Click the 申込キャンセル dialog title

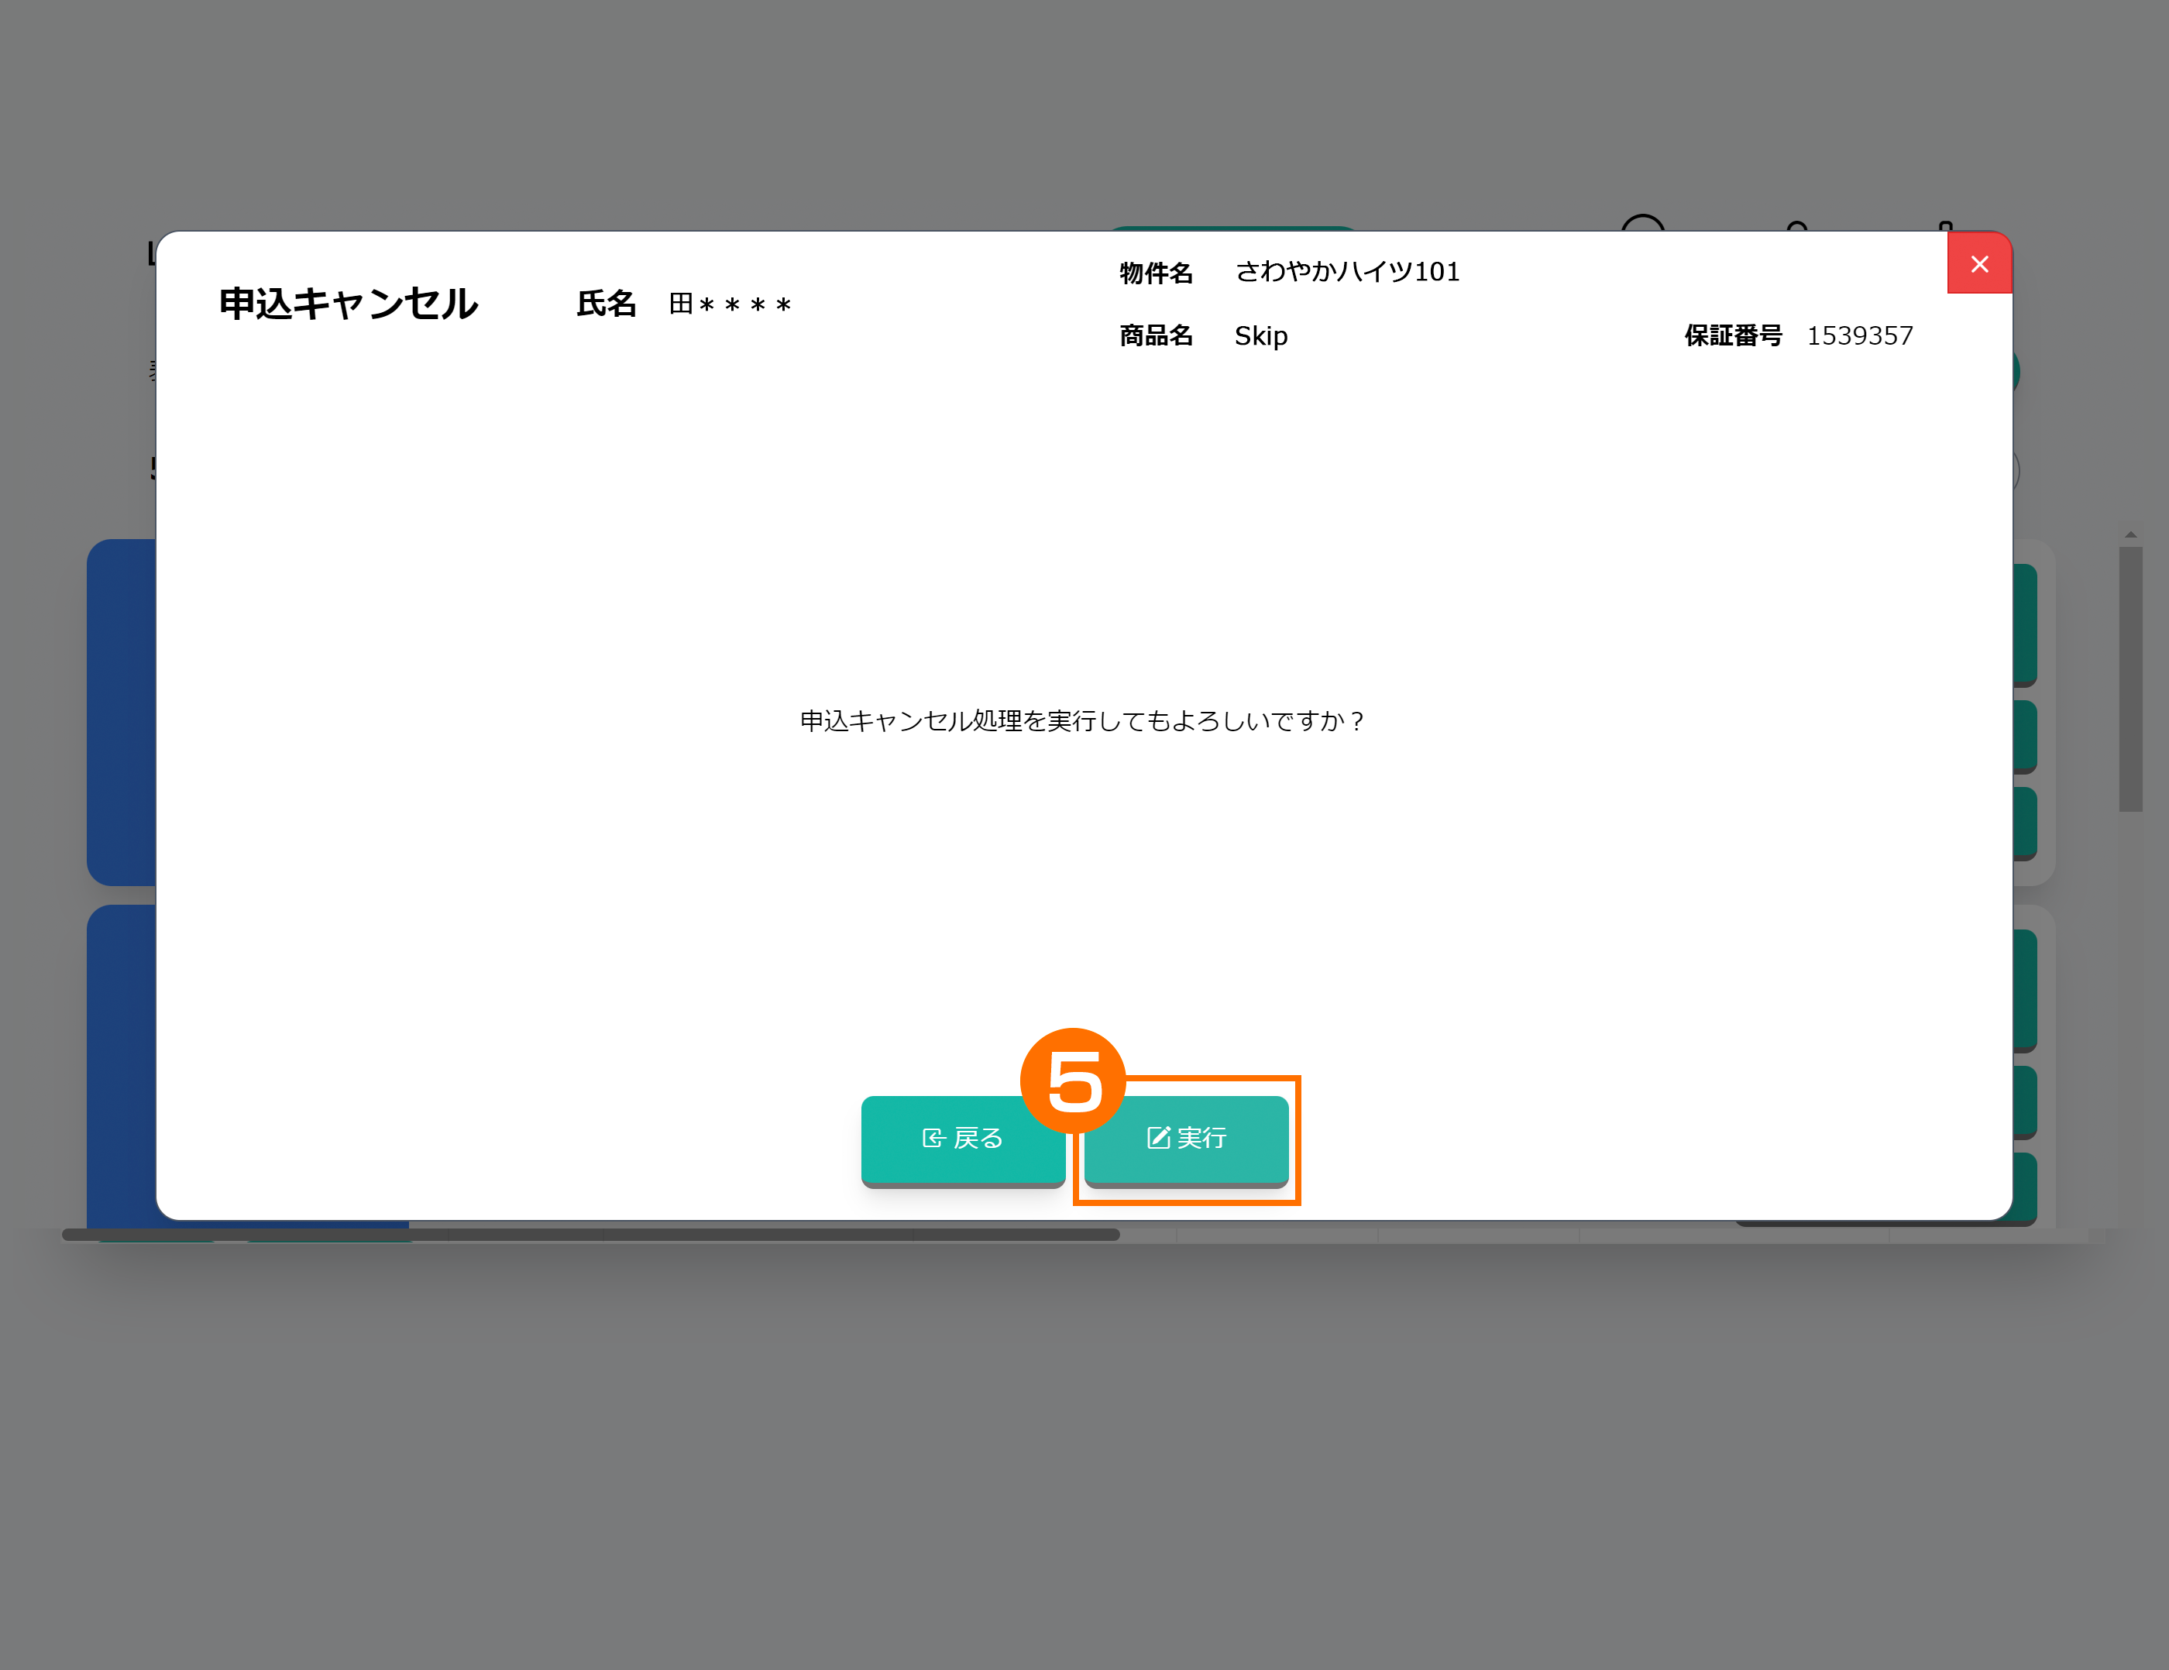point(349,304)
